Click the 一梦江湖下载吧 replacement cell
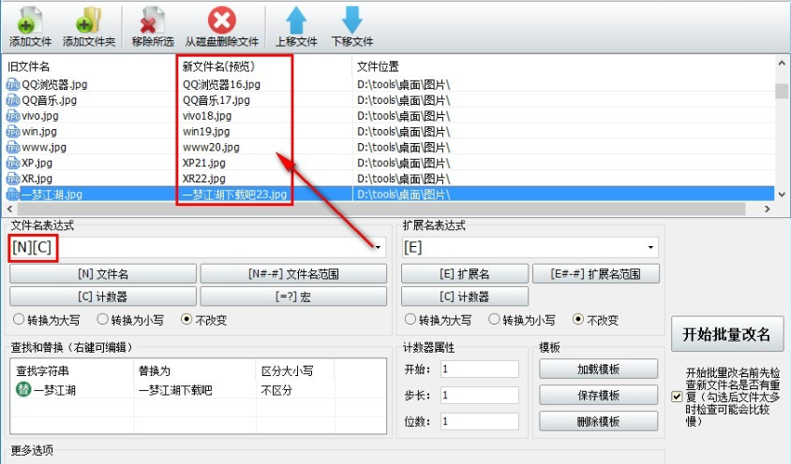 coord(175,390)
